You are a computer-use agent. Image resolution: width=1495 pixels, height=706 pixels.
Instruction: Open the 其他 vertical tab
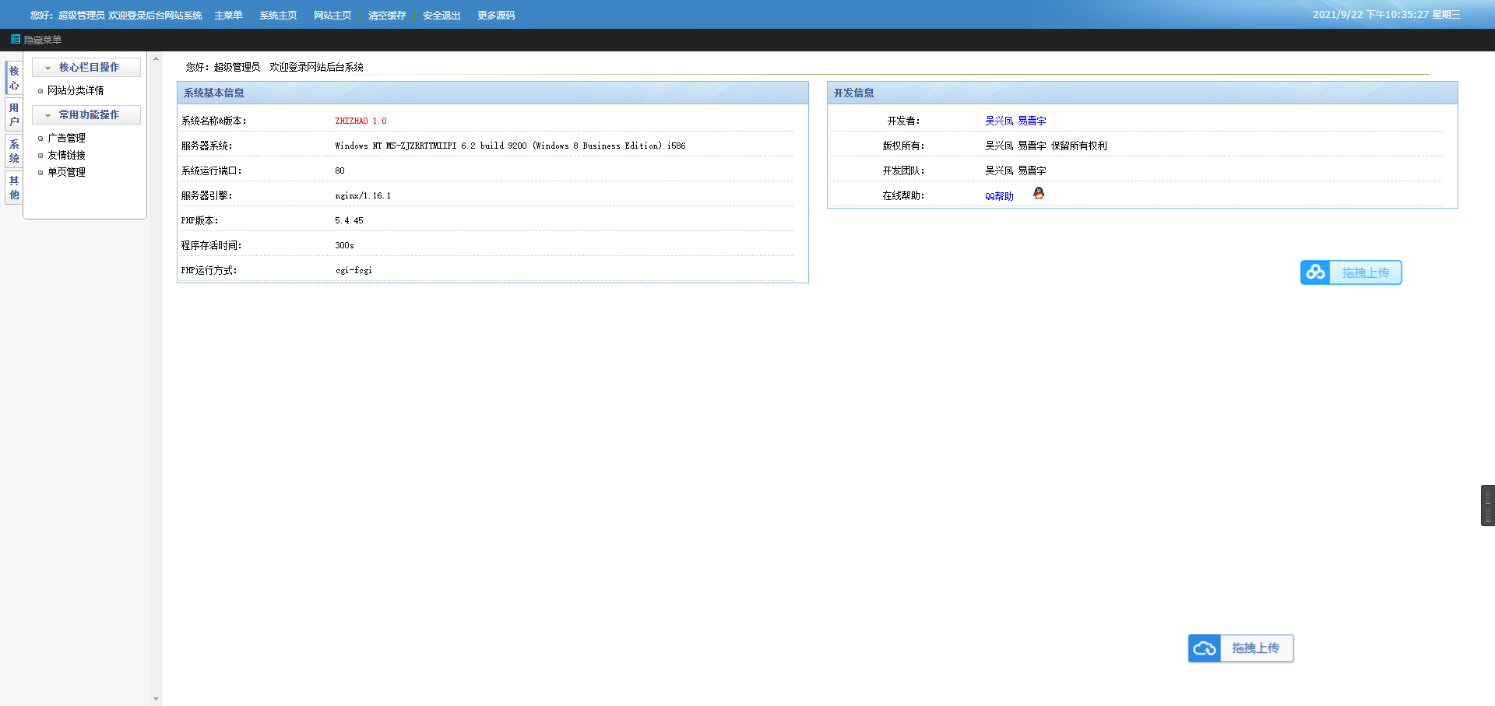pyautogui.click(x=14, y=188)
